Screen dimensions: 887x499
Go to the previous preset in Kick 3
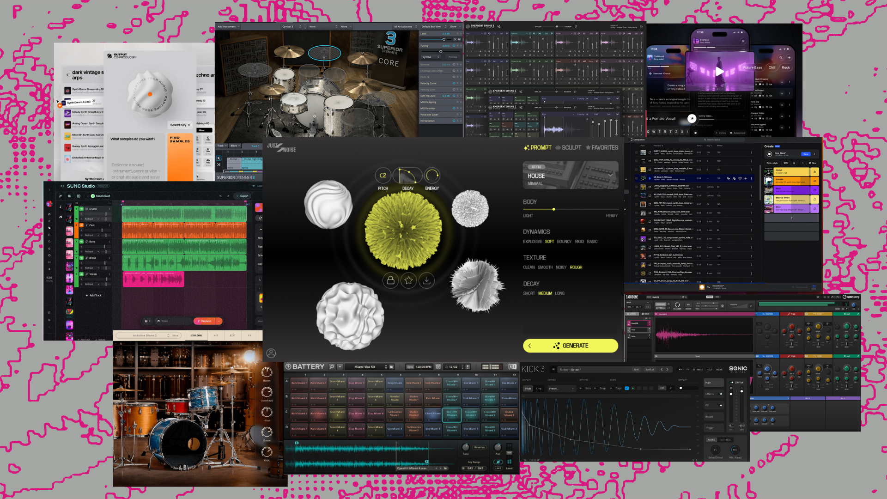(x=662, y=370)
